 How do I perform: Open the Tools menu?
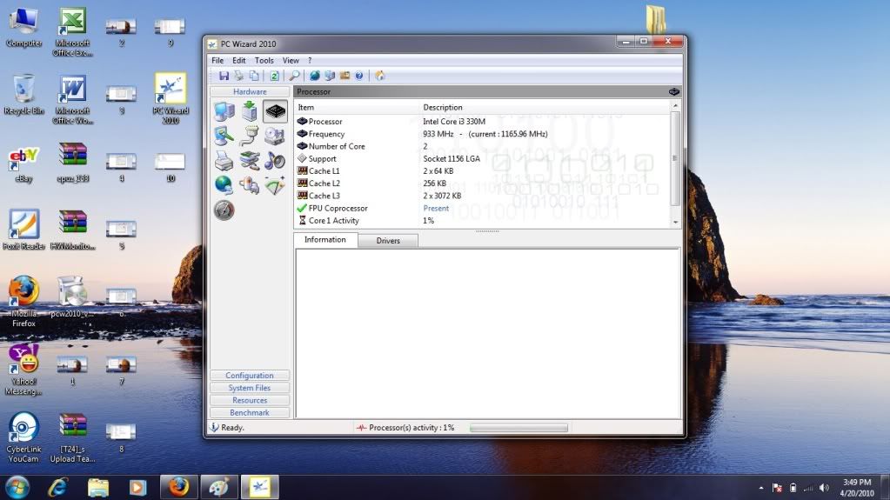click(x=264, y=60)
